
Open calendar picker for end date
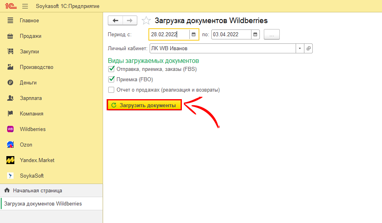(x=255, y=35)
